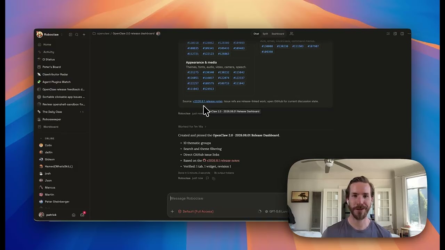Click the openclaw breadcrumb folder
This screenshot has height=250, width=445.
click(x=101, y=34)
